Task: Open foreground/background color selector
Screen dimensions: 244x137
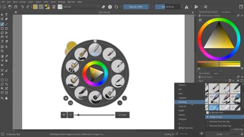Action: tap(47, 7)
